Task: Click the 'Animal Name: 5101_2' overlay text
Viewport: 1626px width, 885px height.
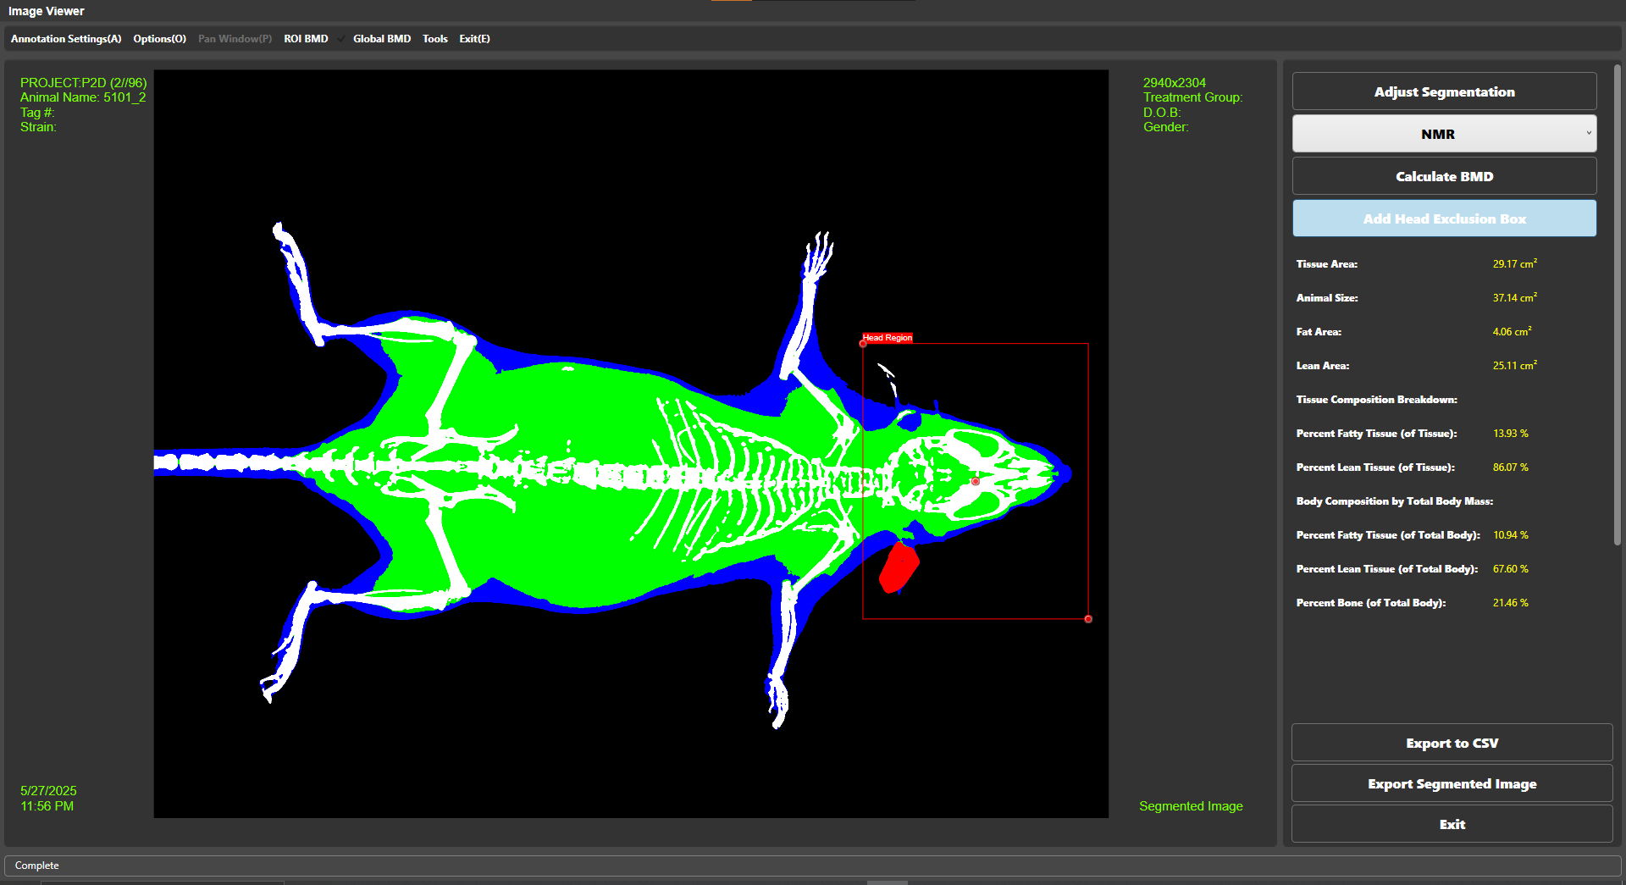Action: pyautogui.click(x=83, y=97)
